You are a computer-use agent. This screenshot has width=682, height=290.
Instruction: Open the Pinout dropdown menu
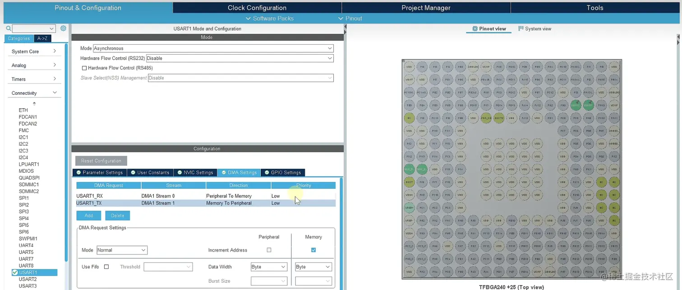tap(350, 18)
